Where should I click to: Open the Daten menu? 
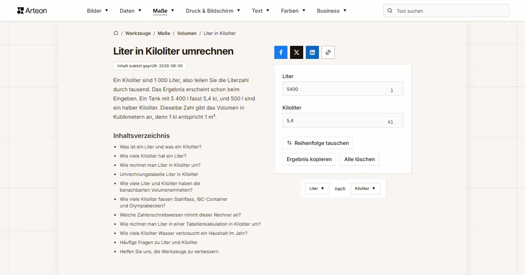click(130, 10)
